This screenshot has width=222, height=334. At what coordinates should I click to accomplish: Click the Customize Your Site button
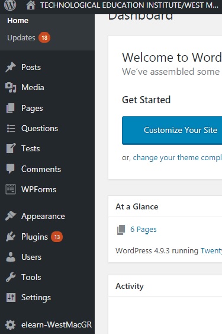tap(172, 131)
